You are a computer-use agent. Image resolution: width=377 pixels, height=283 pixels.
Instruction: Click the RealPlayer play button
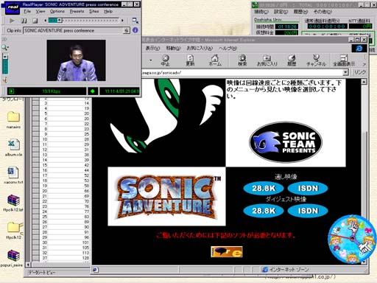pos(12,21)
